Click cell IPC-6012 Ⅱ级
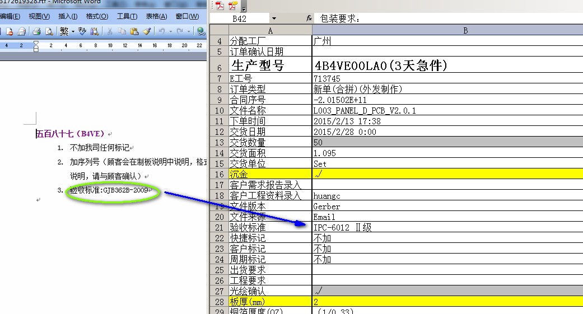Image resolution: width=583 pixels, height=314 pixels. point(447,227)
